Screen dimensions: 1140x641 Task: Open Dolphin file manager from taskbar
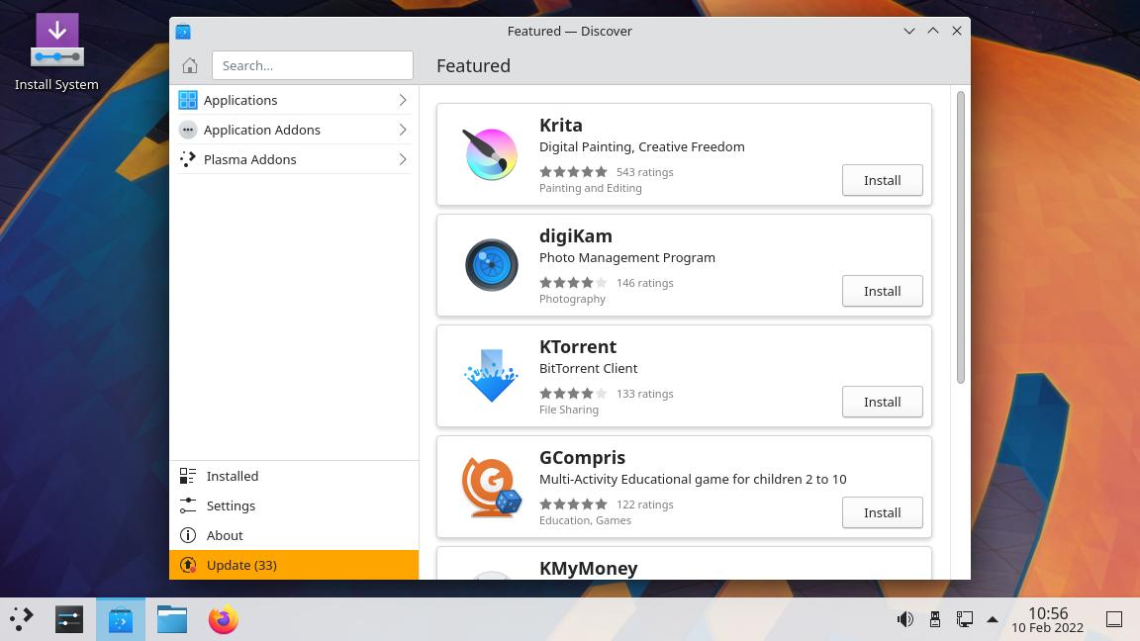pos(172,619)
